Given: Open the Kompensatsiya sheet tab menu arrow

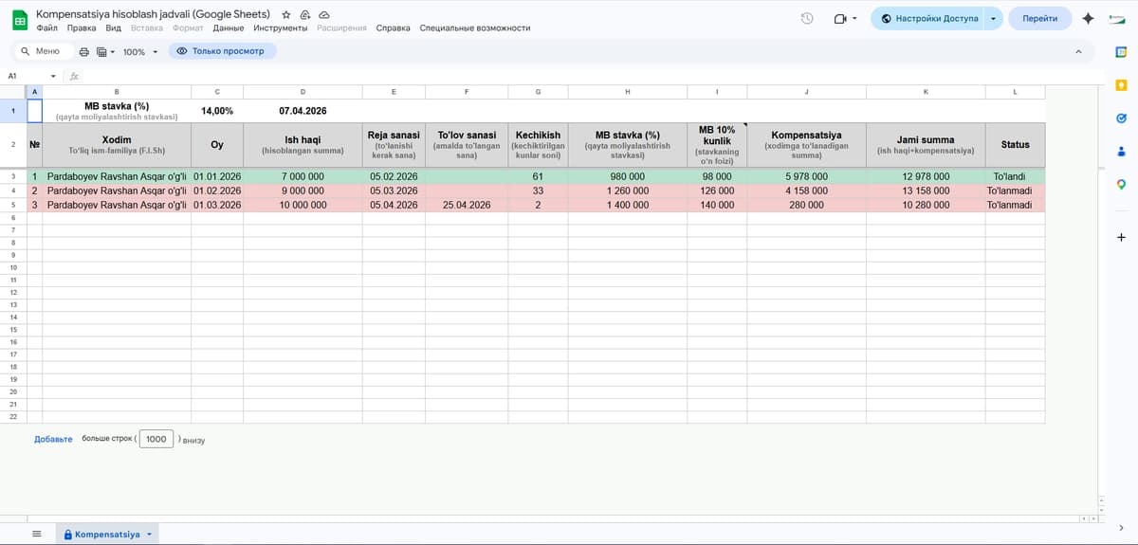Looking at the screenshot, I should 149,535.
